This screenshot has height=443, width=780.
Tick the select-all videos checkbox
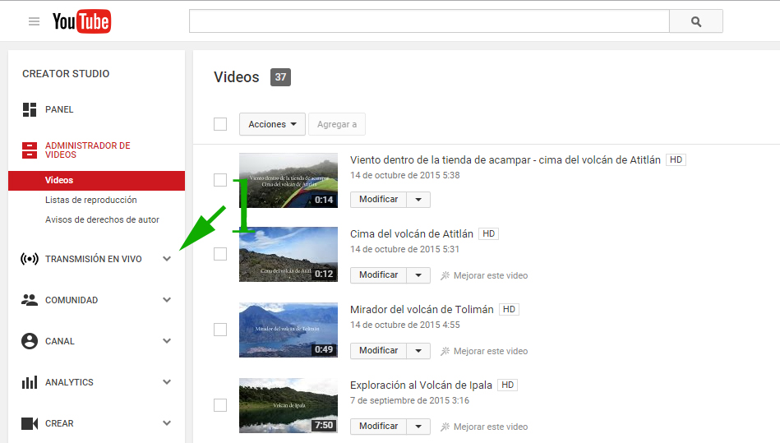point(220,124)
